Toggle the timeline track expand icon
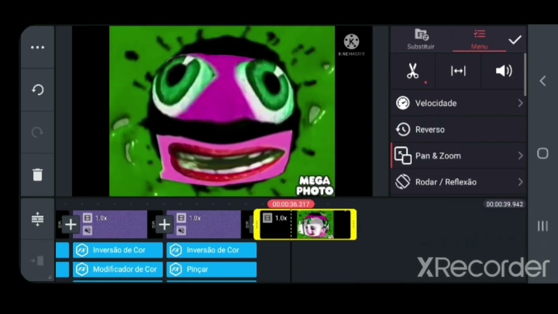The width and height of the screenshot is (558, 314). point(37,219)
